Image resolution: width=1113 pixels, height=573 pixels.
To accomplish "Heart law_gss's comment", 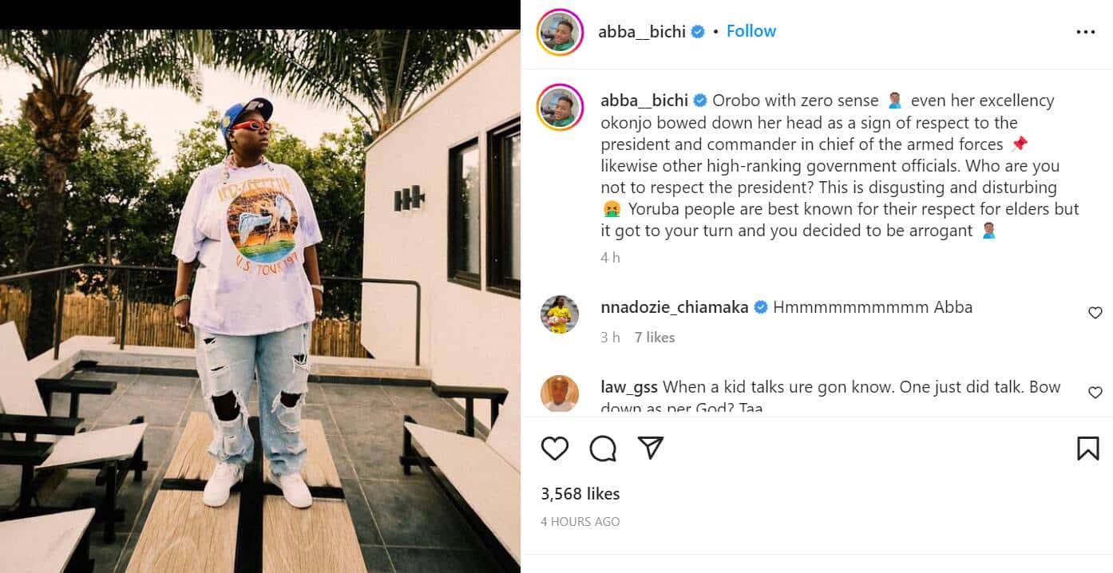I will (1095, 392).
